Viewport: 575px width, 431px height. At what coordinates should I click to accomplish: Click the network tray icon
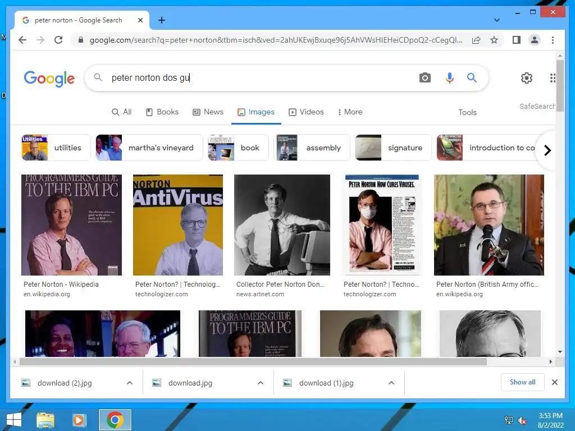click(509, 420)
